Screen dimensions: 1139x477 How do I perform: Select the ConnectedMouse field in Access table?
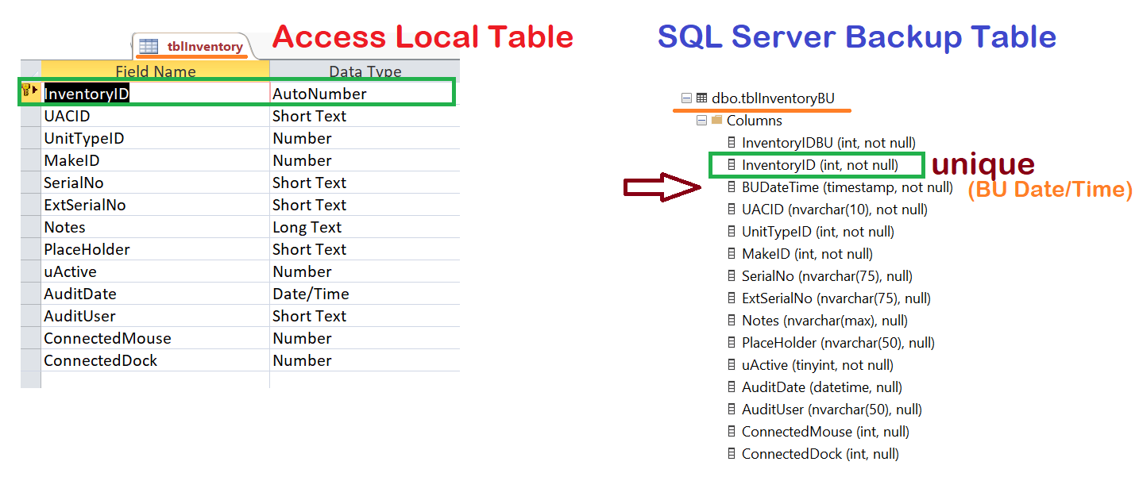[x=156, y=338]
